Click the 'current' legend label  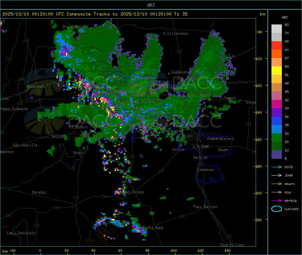pos(292,209)
